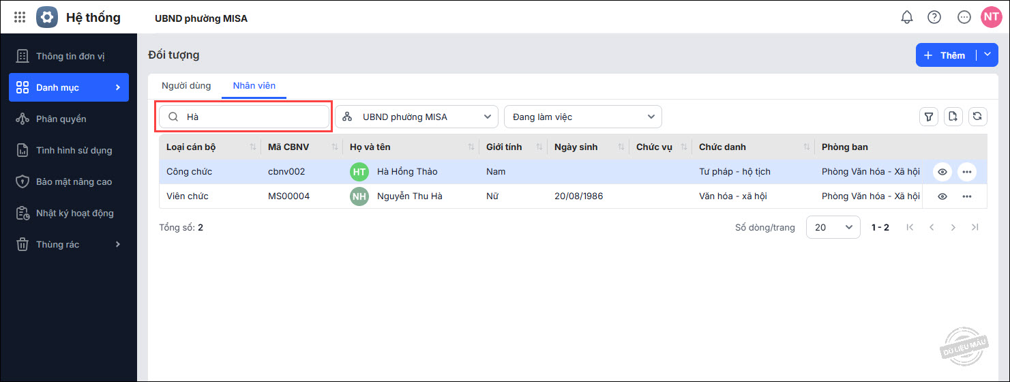Switch to the Người dùng tab
This screenshot has width=1010, height=382.
click(x=186, y=86)
